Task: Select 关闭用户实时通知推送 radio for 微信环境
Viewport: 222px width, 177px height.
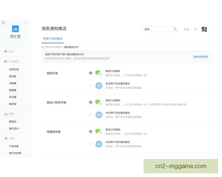Action: coord(91,86)
